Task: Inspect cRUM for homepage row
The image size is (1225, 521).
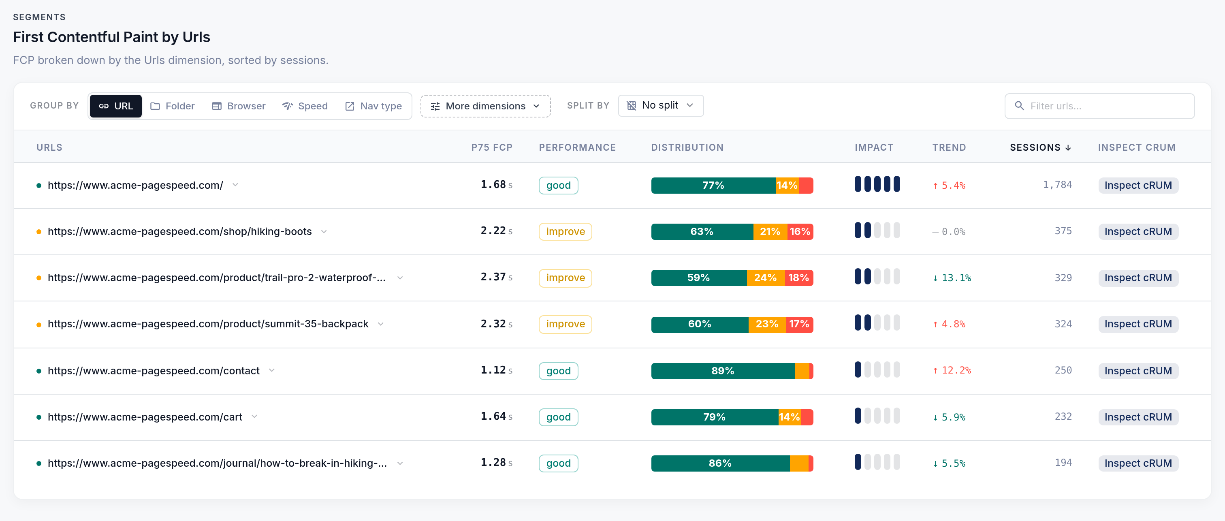Action: click(x=1138, y=185)
